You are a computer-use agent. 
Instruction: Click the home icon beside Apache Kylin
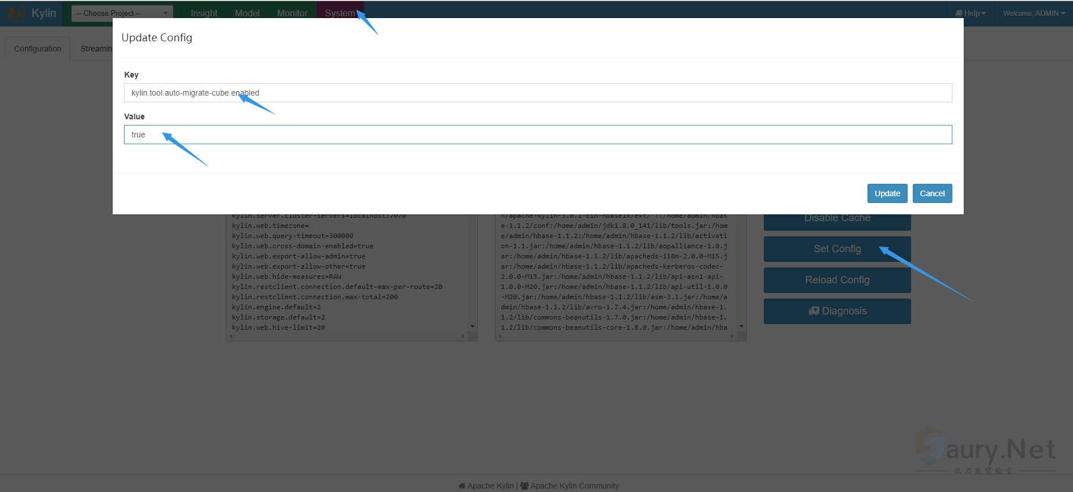click(x=461, y=486)
